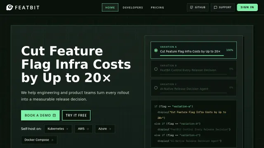Click the Sign In button

coord(247,7)
